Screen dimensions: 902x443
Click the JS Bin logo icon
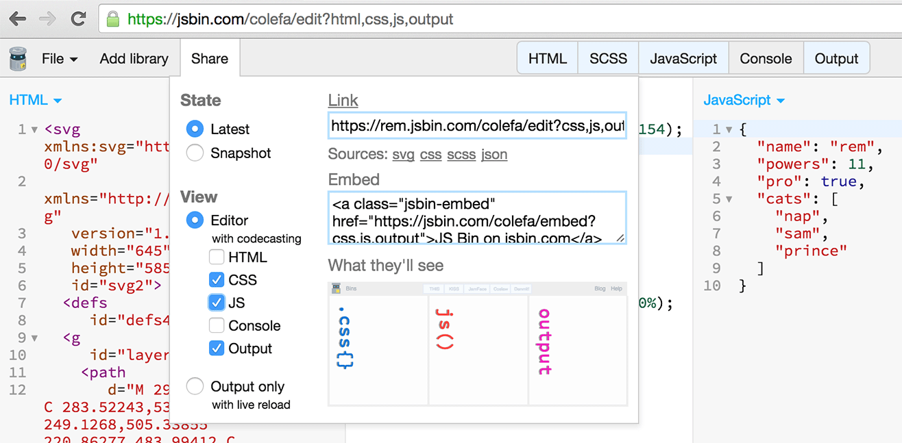pyautogui.click(x=18, y=59)
